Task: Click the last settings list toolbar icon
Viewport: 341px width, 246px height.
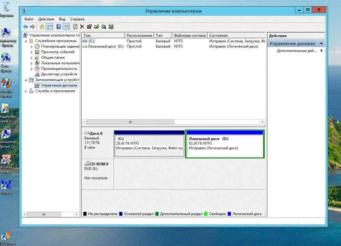Action: pos(111,27)
